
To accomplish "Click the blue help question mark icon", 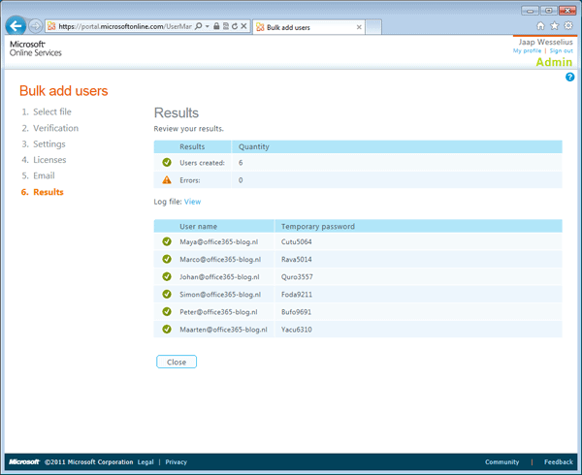I will (569, 78).
